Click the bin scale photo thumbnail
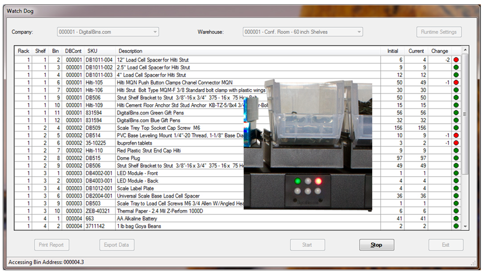Viewport: 482px width, 273px height. 308,145
